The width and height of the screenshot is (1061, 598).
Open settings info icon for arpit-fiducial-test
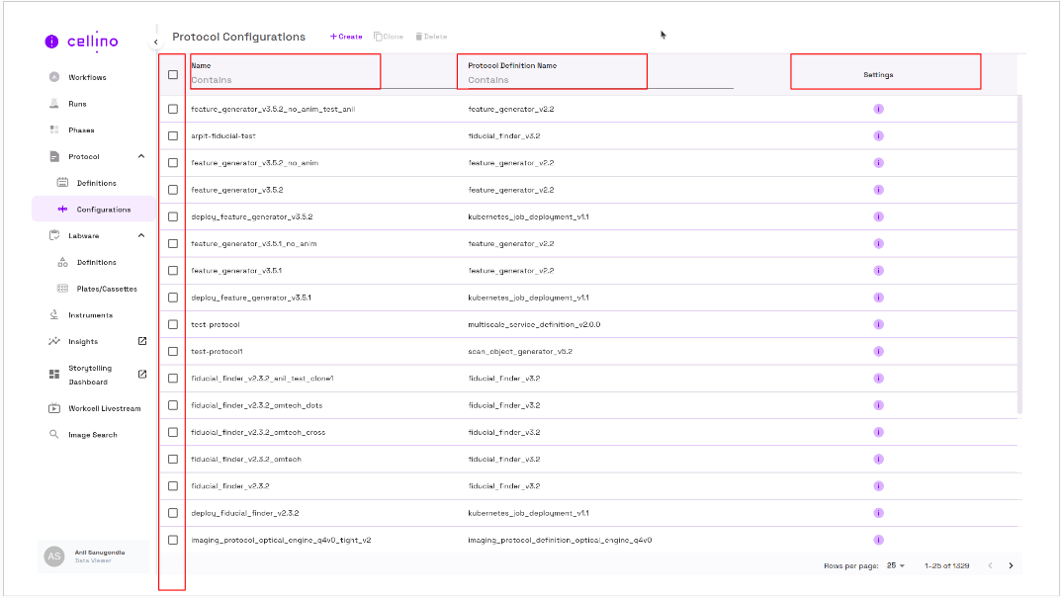click(878, 135)
